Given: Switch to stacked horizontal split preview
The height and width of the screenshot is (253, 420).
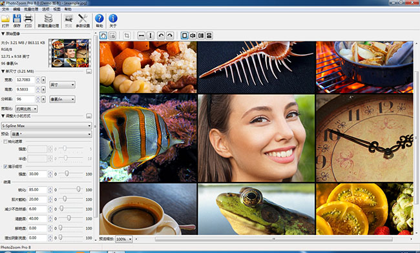Looking at the screenshot, I should tap(209, 35).
